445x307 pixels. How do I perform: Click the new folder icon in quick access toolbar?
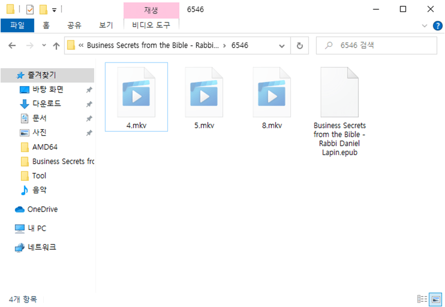[44, 10]
